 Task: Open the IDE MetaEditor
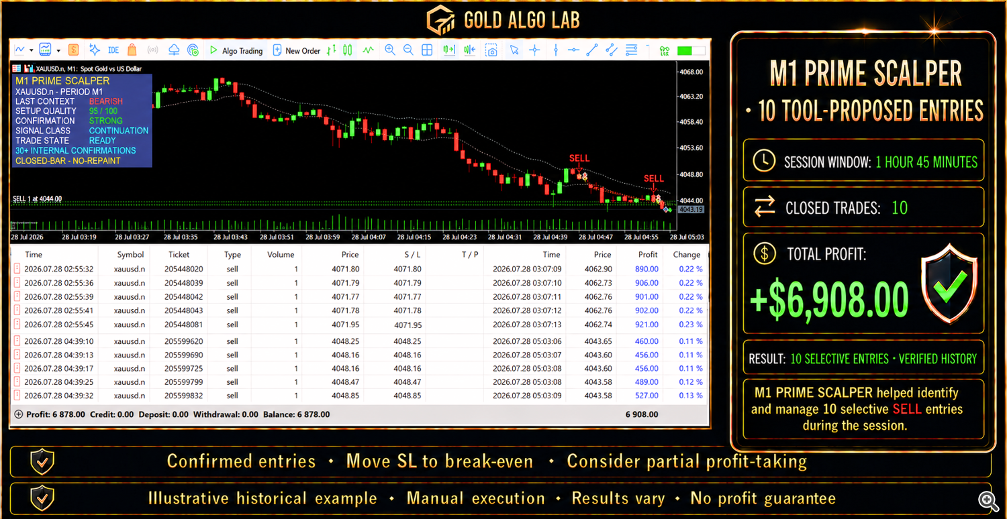(x=113, y=50)
